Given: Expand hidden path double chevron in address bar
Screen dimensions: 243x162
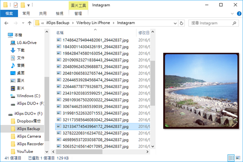Looking at the screenshot, I should 42,23.
